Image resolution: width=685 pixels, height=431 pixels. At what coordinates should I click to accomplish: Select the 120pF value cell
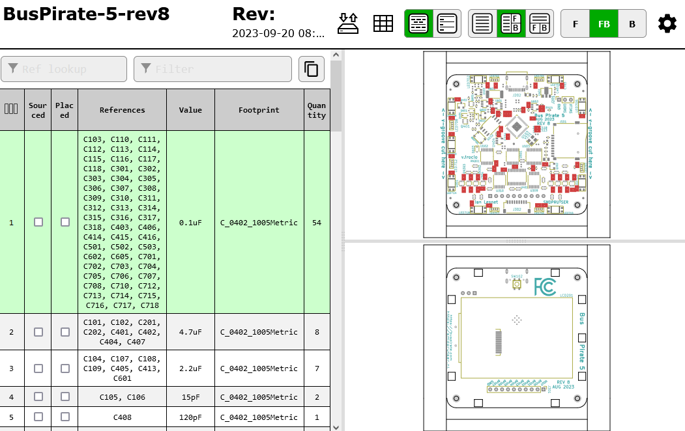(190, 417)
